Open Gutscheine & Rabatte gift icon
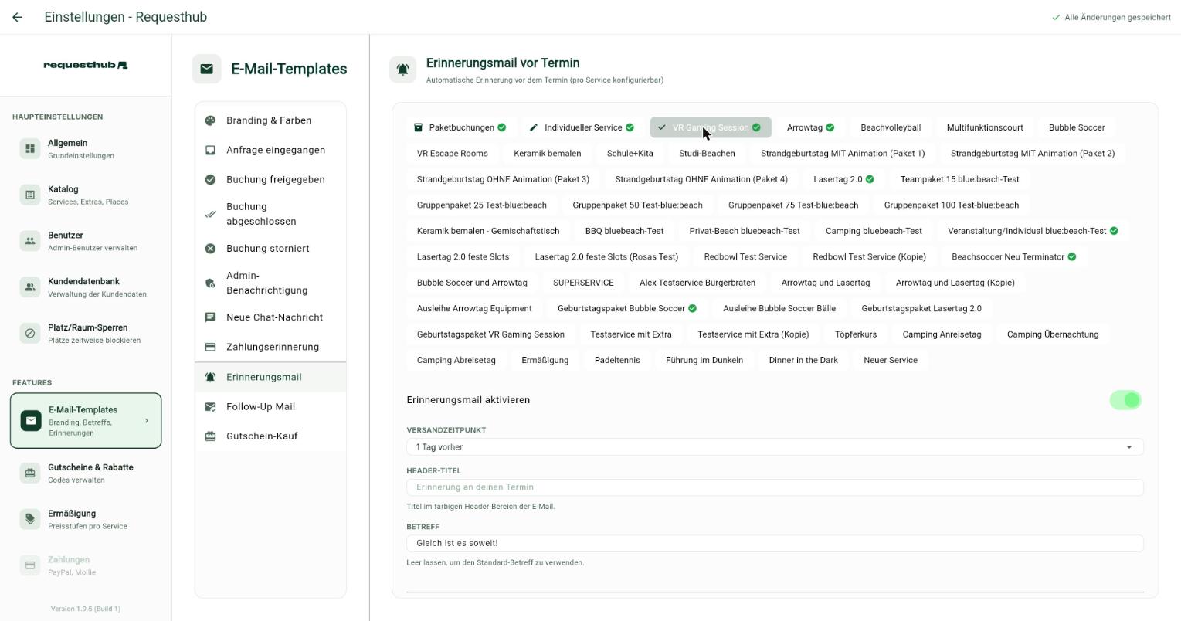 pyautogui.click(x=30, y=473)
